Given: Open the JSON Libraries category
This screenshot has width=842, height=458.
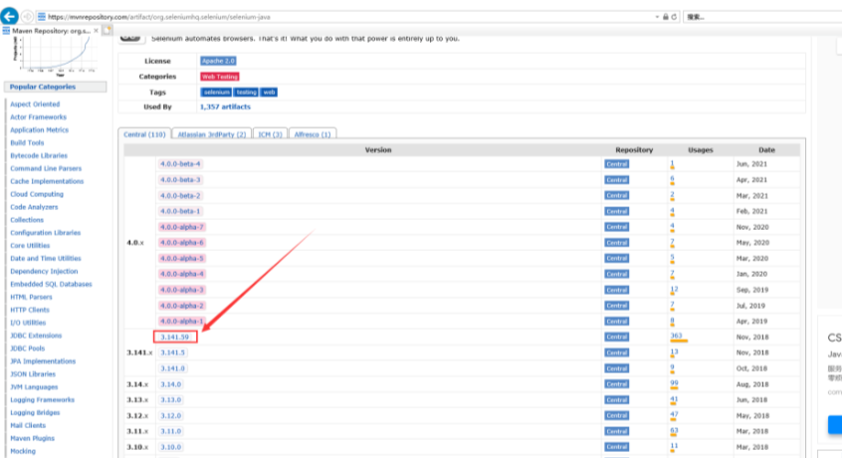Looking at the screenshot, I should 33,374.
